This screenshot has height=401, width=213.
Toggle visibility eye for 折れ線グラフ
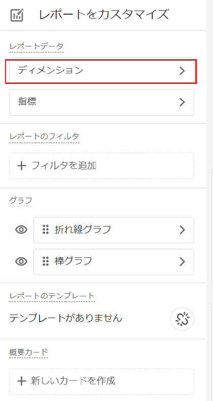point(22,230)
